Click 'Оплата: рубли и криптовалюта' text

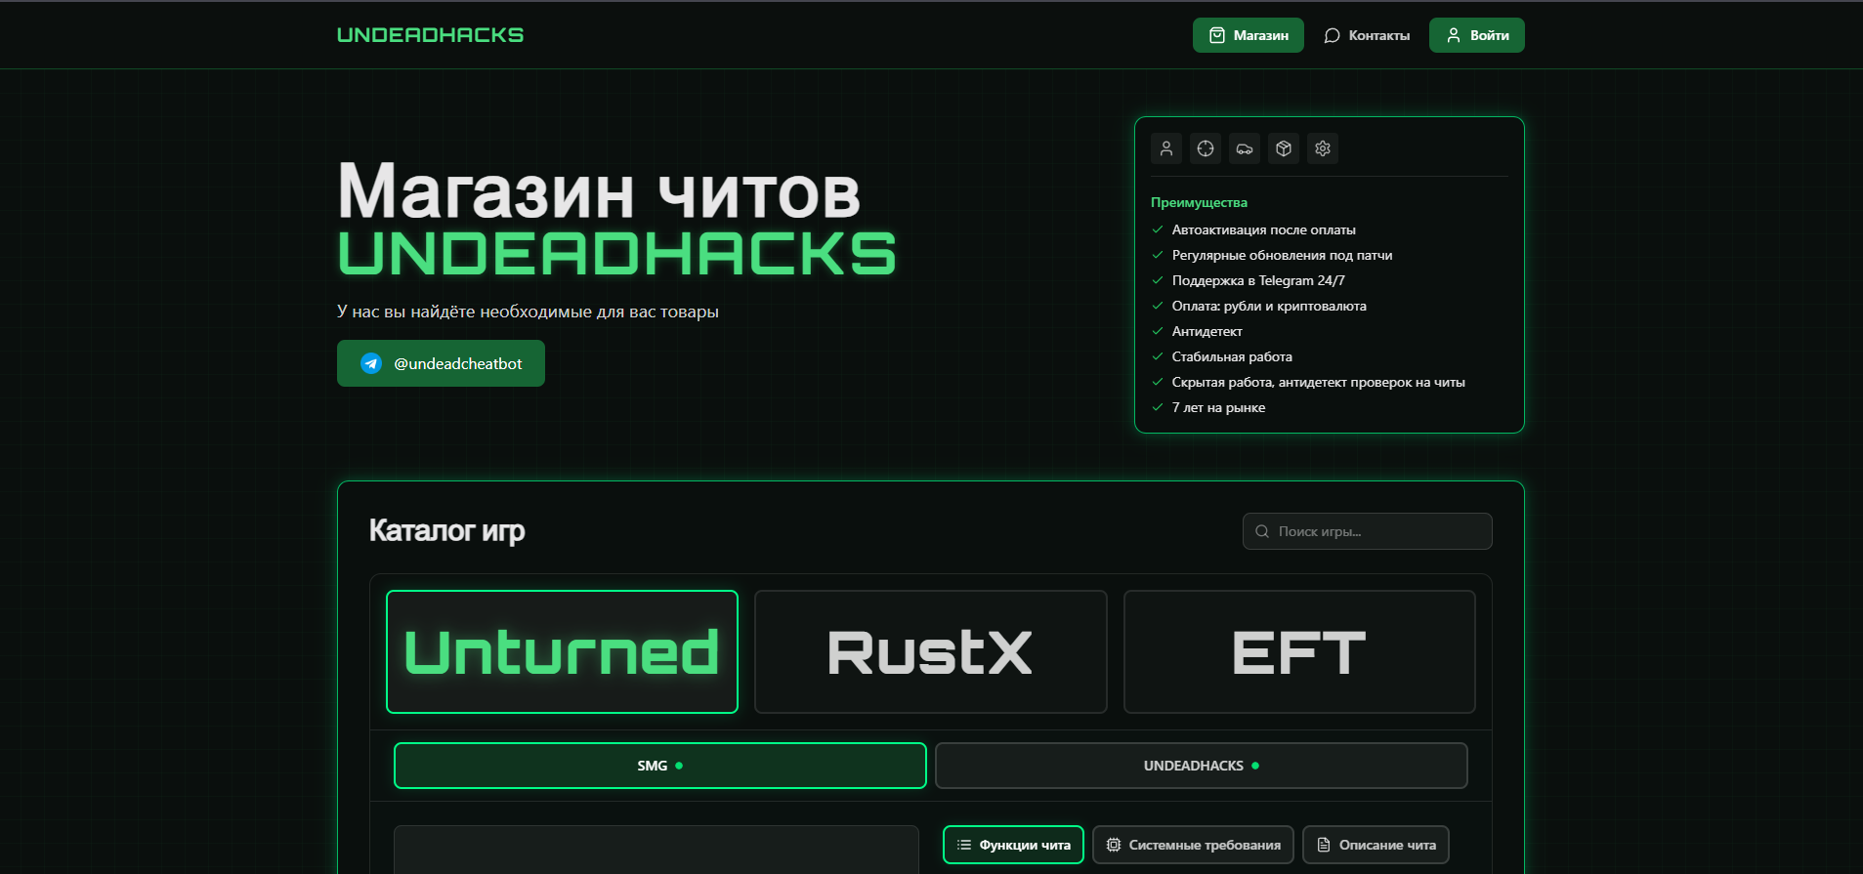coord(1269,306)
